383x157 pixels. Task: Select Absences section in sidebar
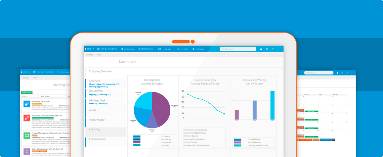94,81
